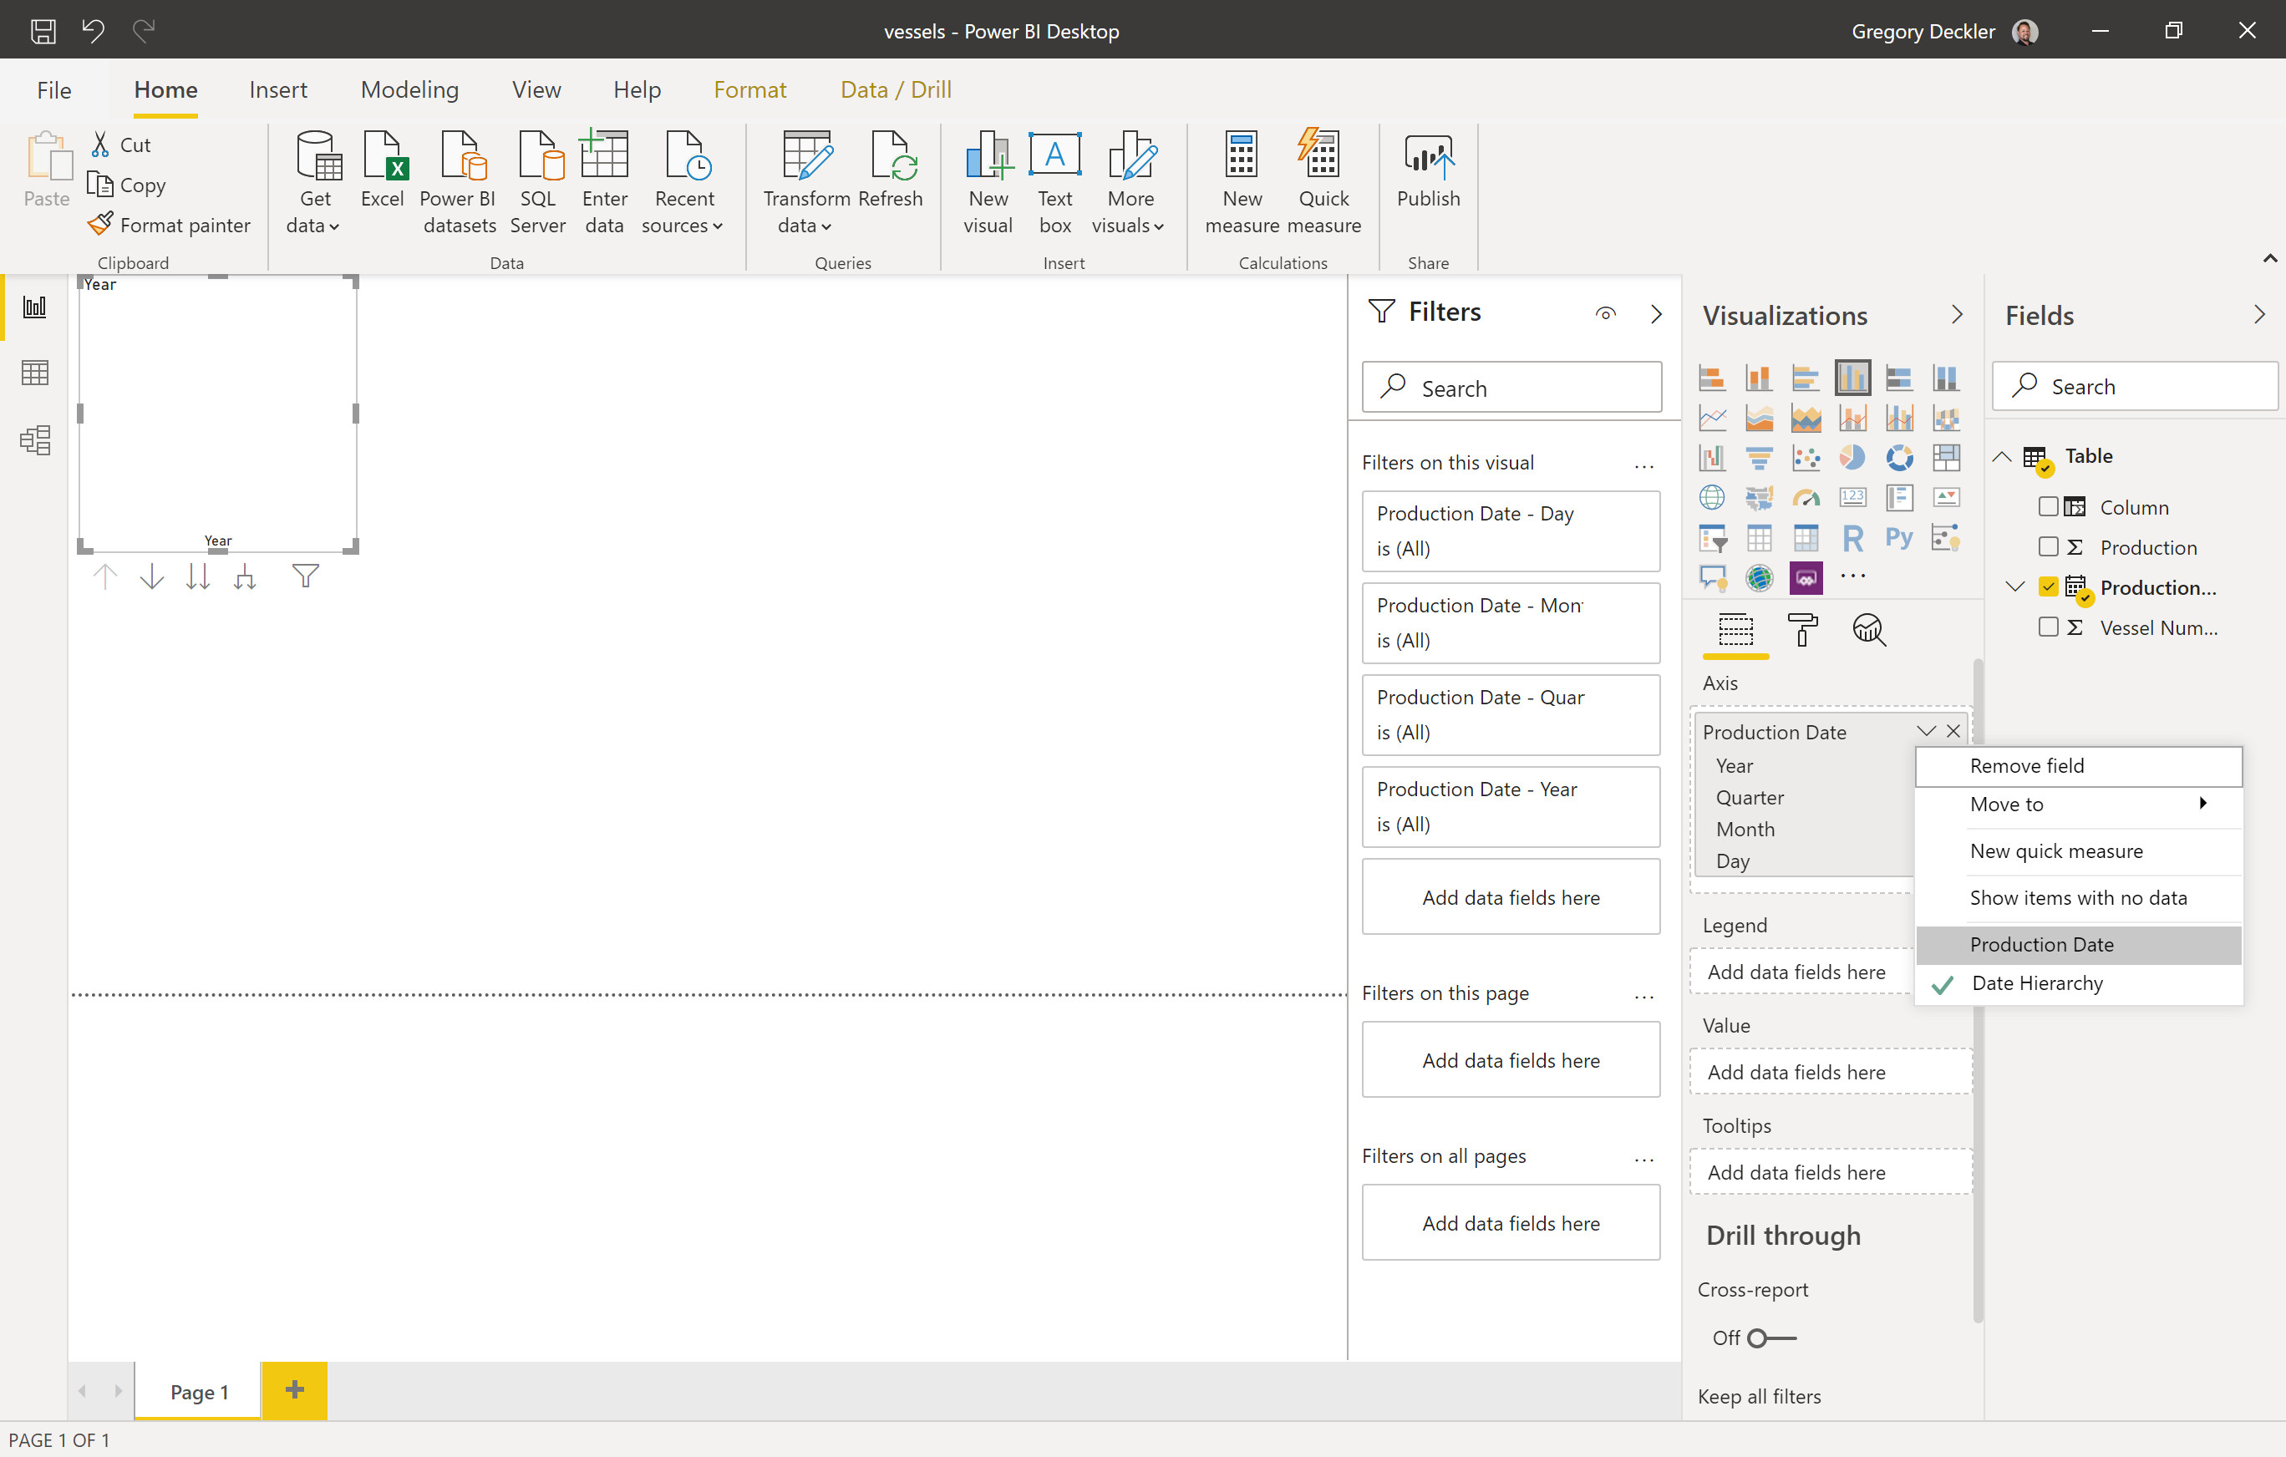
Task: Remove Production Date from Axis well
Action: pyautogui.click(x=1953, y=731)
